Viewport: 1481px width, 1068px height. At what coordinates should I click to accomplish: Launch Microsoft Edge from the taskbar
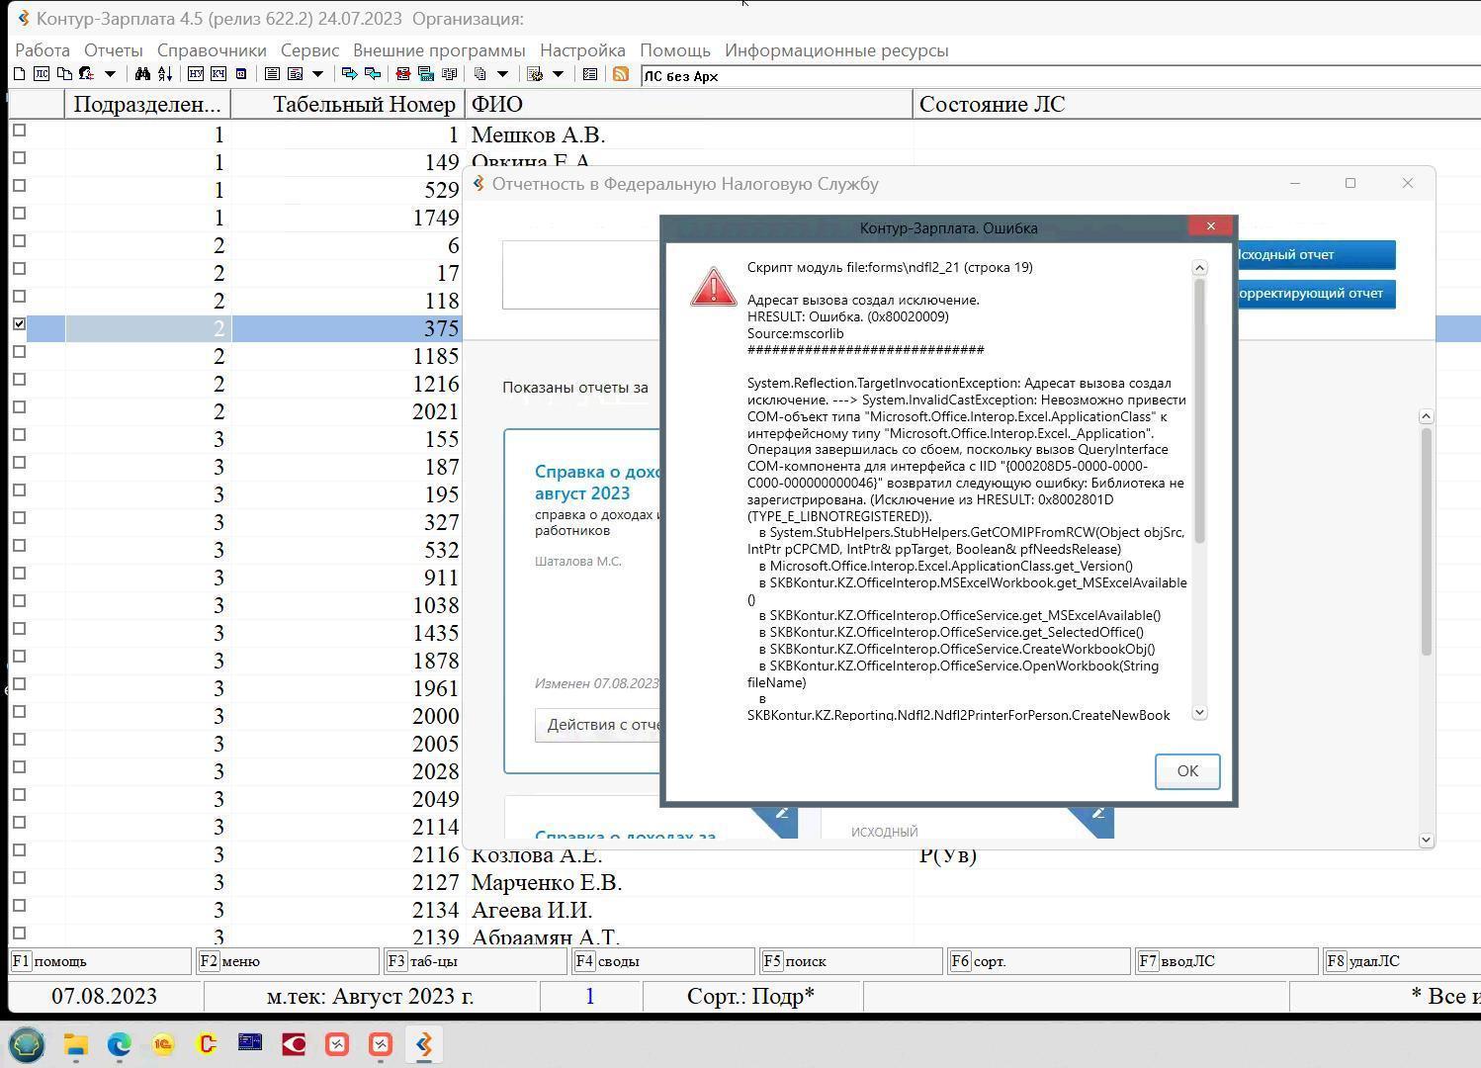pos(120,1044)
